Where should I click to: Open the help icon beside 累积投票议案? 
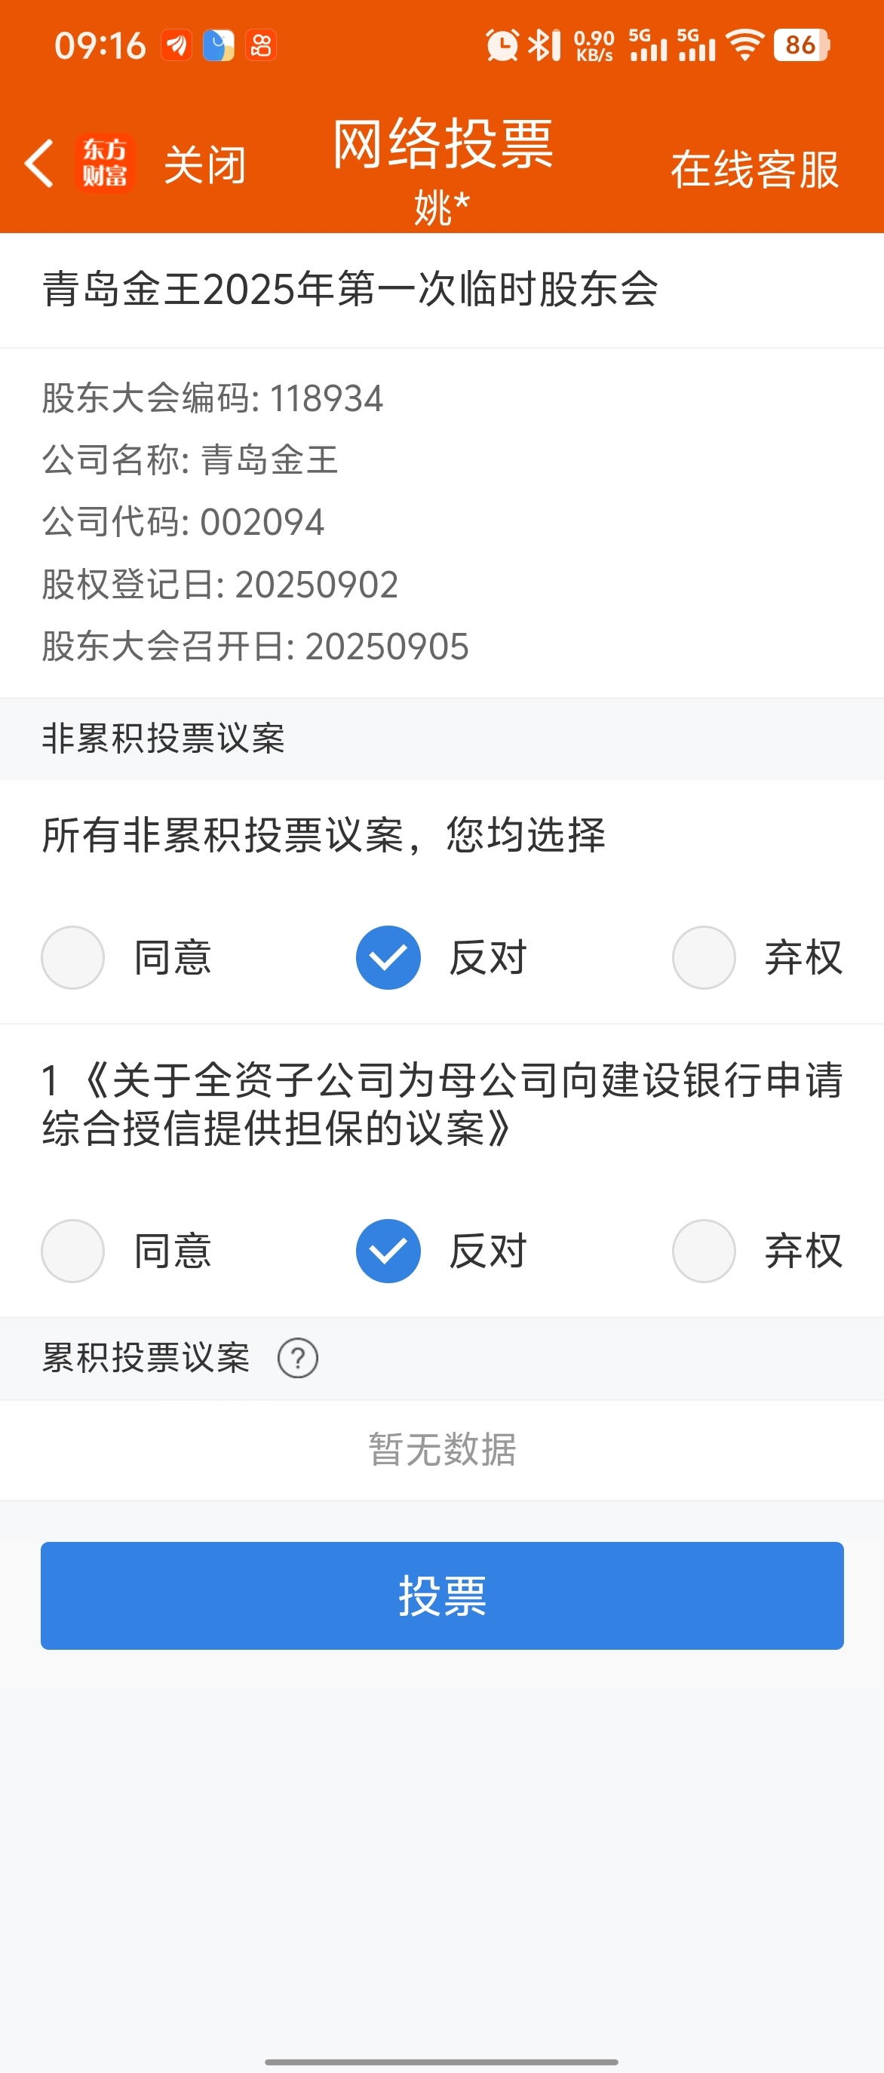298,1358
